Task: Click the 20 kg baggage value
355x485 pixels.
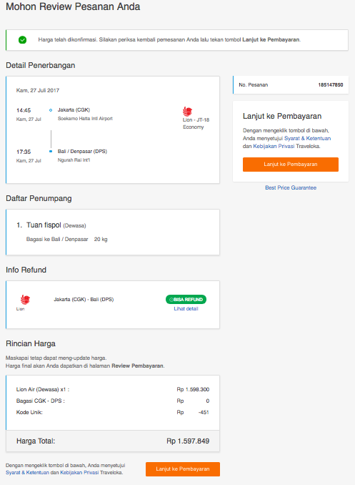Action: [x=101, y=239]
